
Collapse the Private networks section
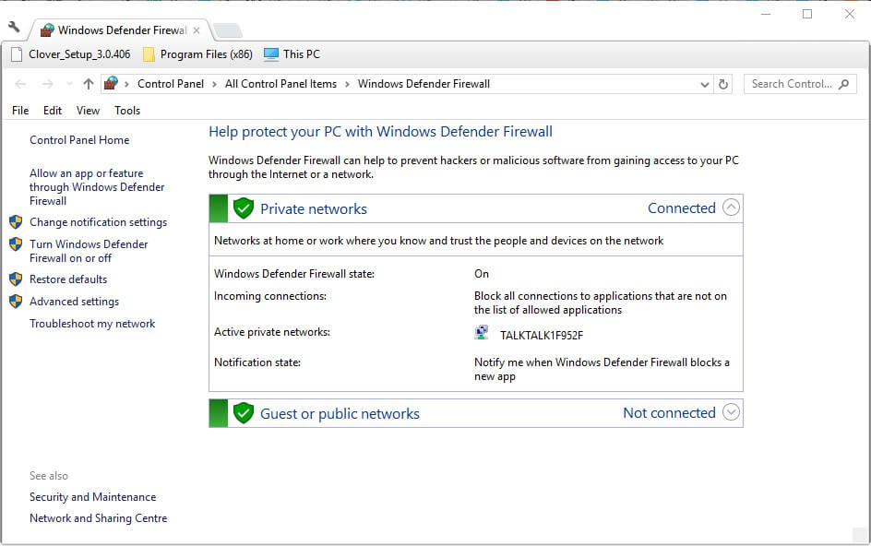[731, 208]
